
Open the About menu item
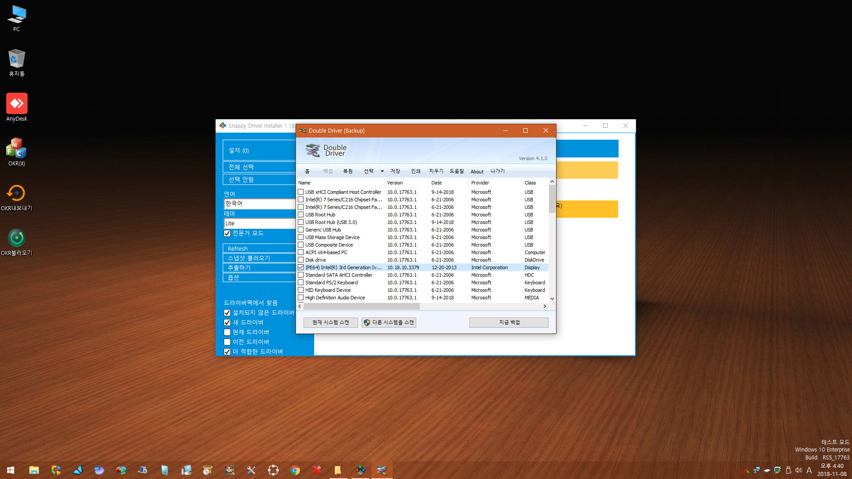(477, 172)
